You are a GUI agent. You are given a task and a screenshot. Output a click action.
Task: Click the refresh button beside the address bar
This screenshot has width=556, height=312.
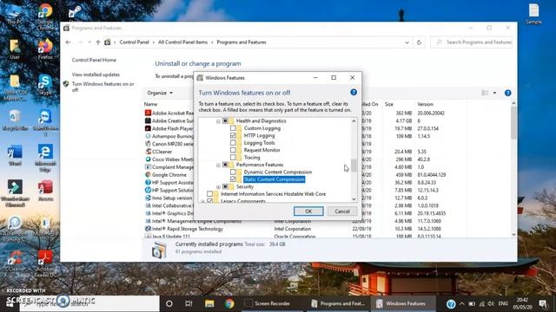coord(419,42)
